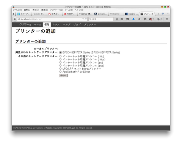
Task: Click the red extension toolbar icon
Action: (151, 19)
